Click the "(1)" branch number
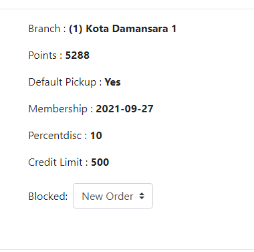This screenshot has width=254, height=252. pyautogui.click(x=76, y=29)
